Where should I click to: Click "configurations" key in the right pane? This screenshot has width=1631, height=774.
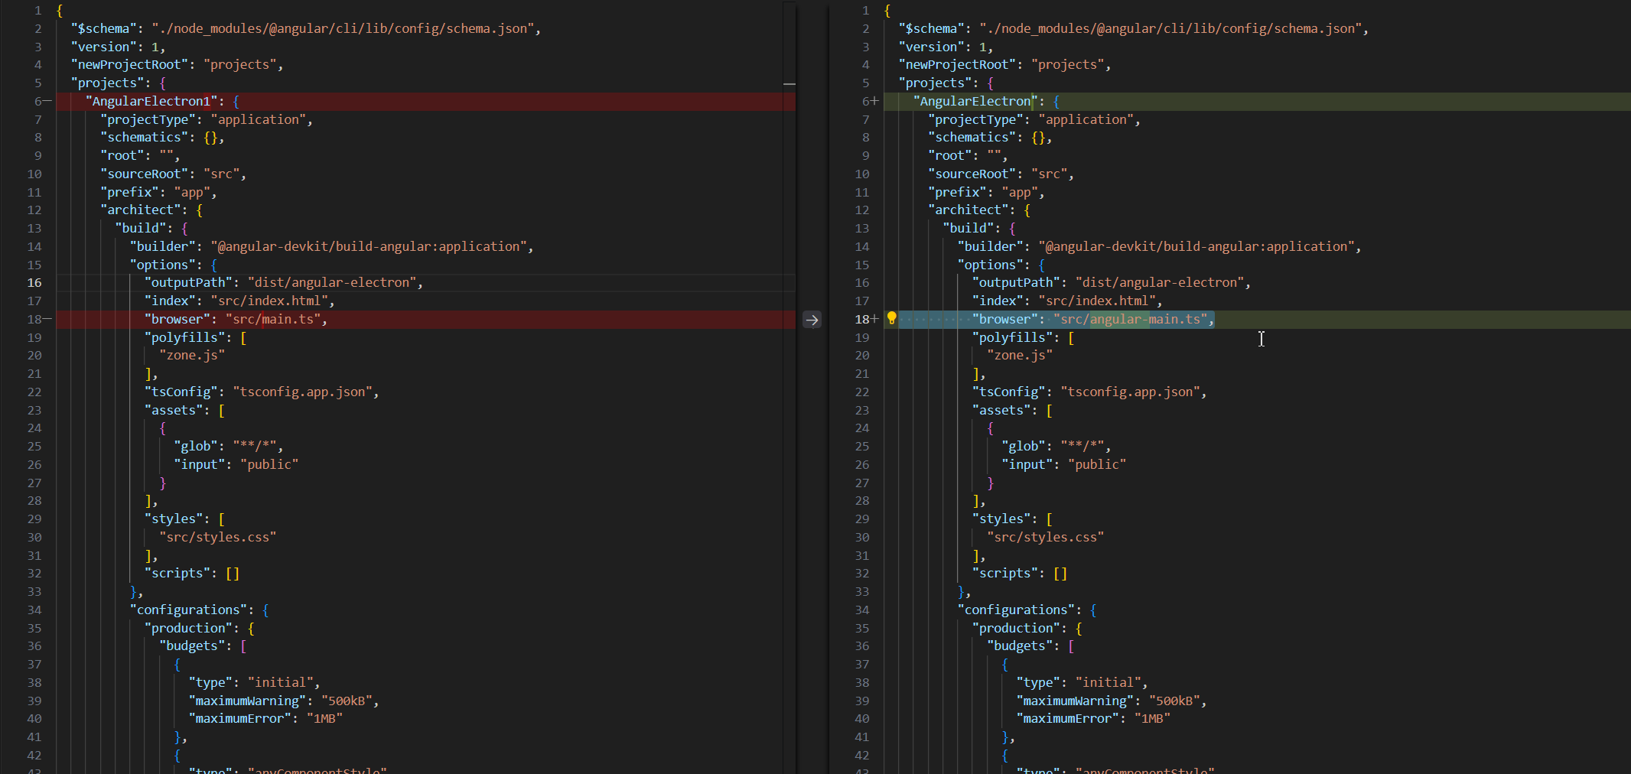pyautogui.click(x=1015, y=610)
